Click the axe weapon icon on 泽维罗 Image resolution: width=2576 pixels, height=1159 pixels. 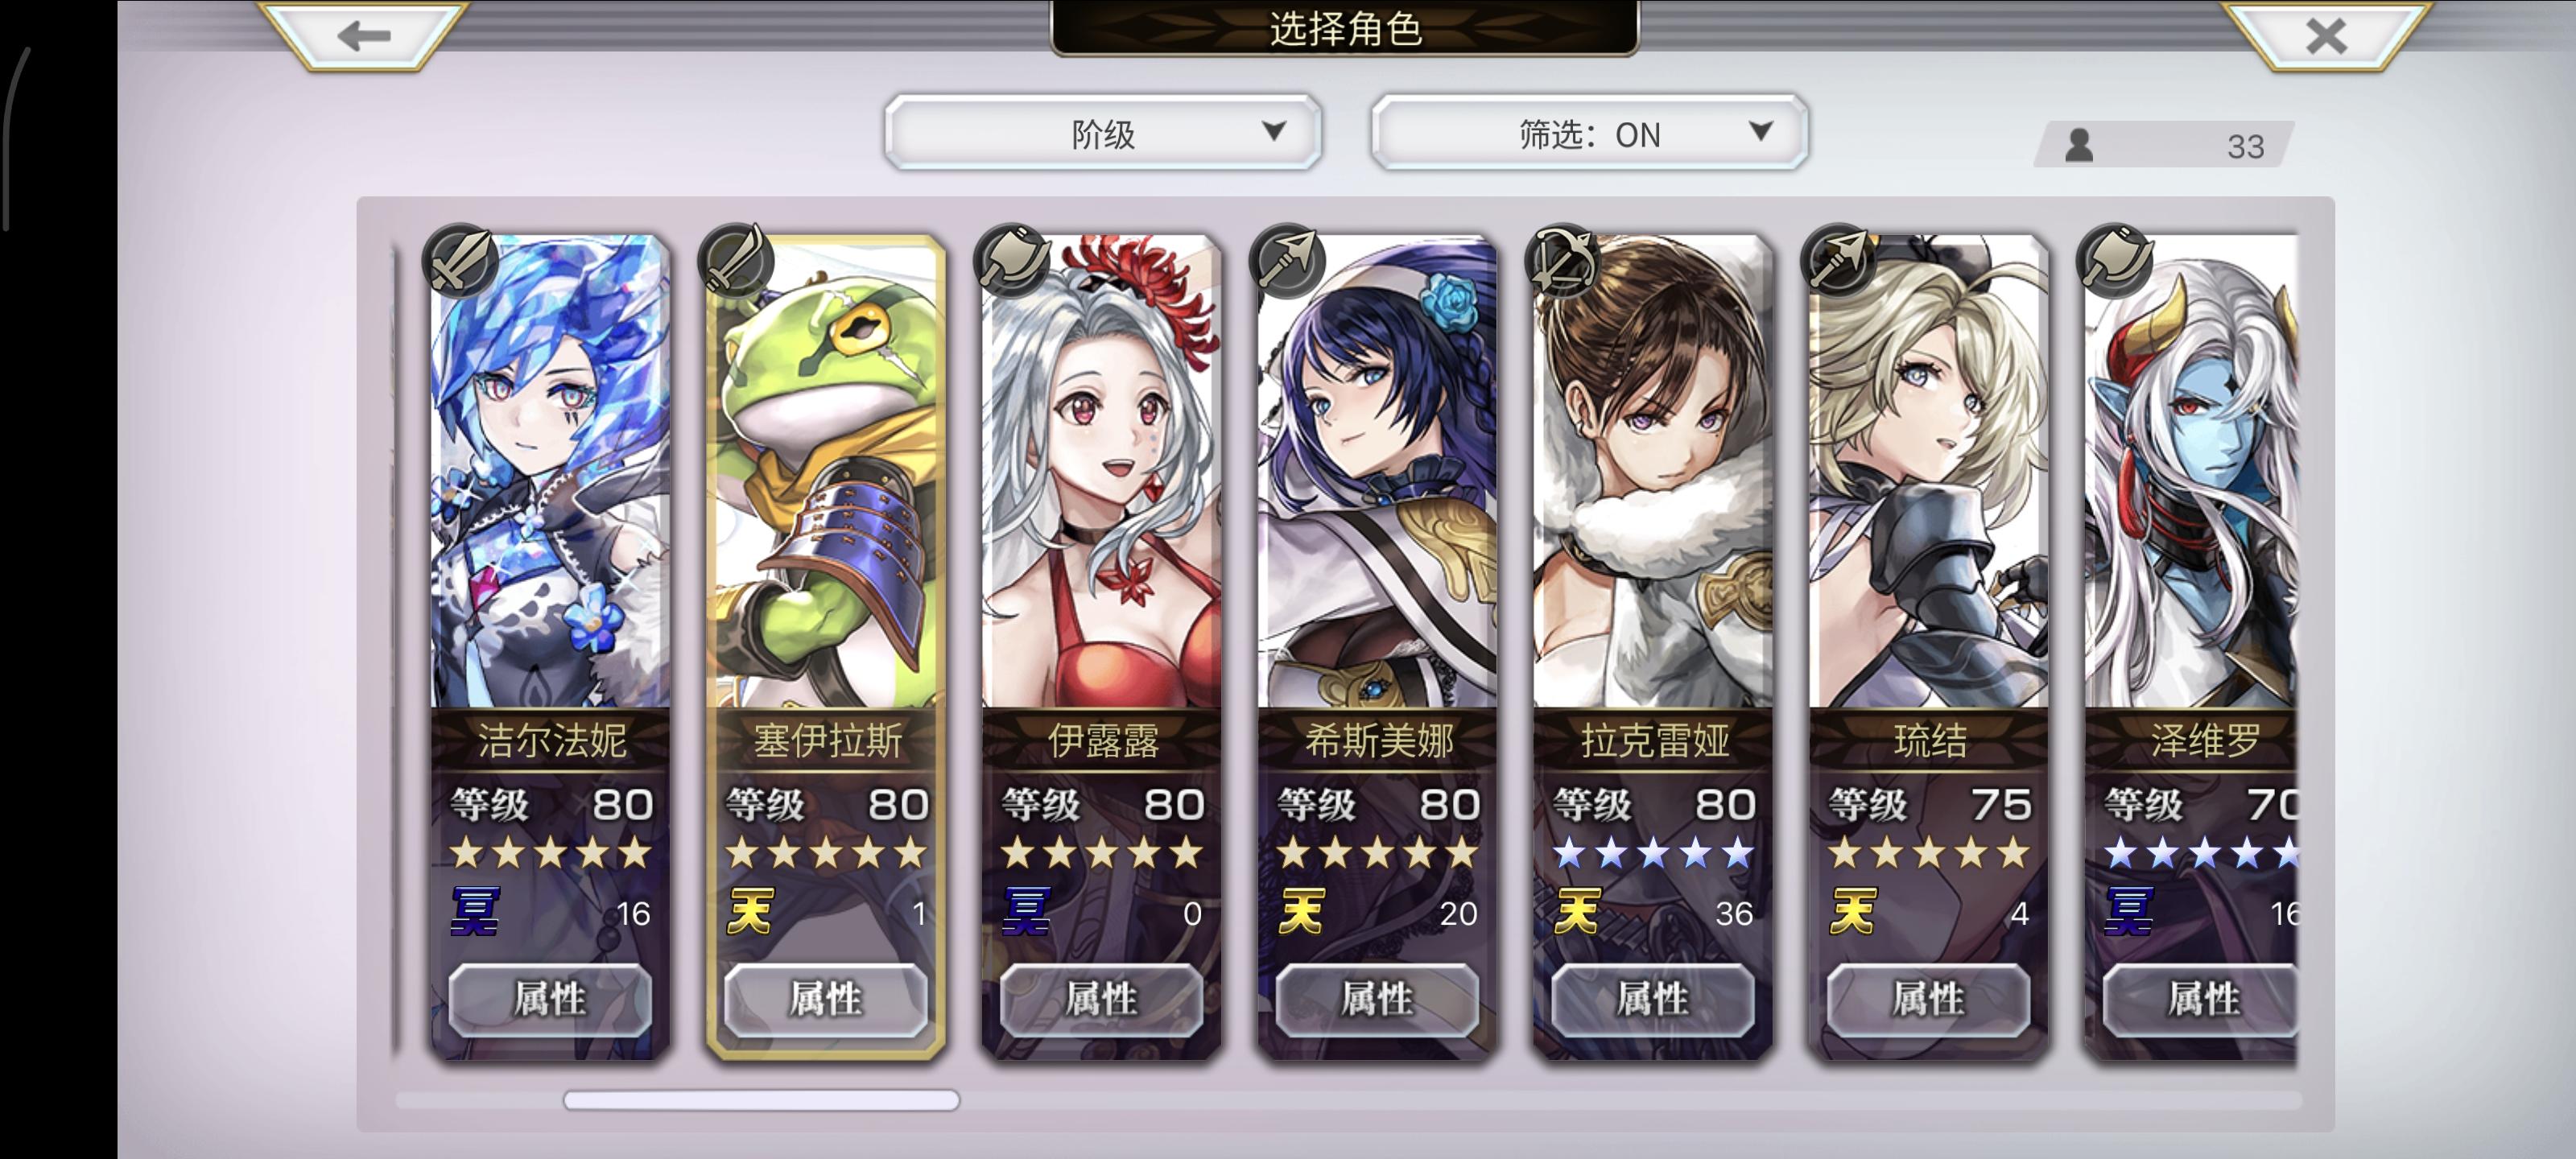(2114, 260)
